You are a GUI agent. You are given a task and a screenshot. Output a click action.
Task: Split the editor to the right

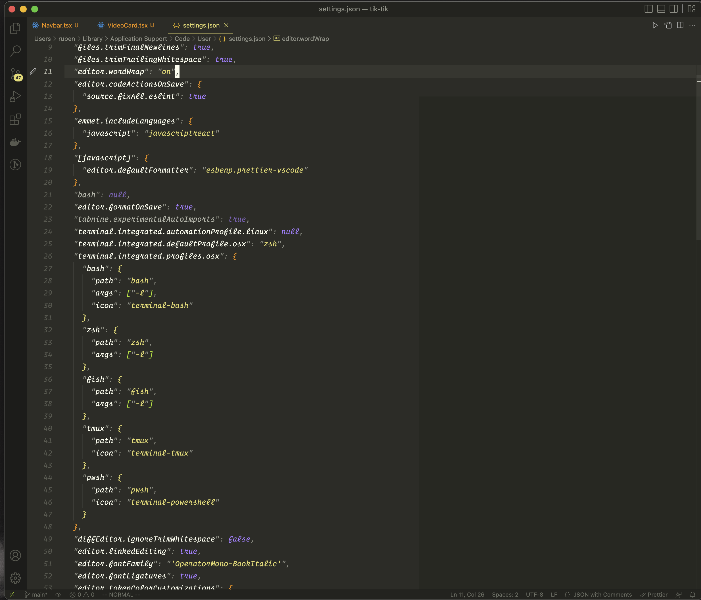(x=680, y=25)
